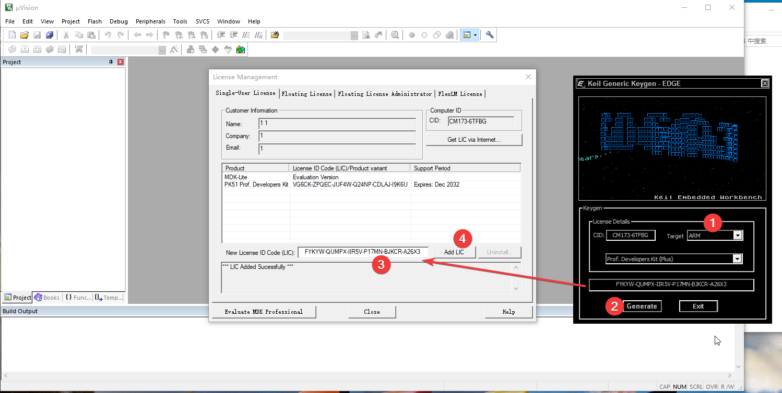Click the Add LIC button
The height and width of the screenshot is (393, 782).
(454, 252)
